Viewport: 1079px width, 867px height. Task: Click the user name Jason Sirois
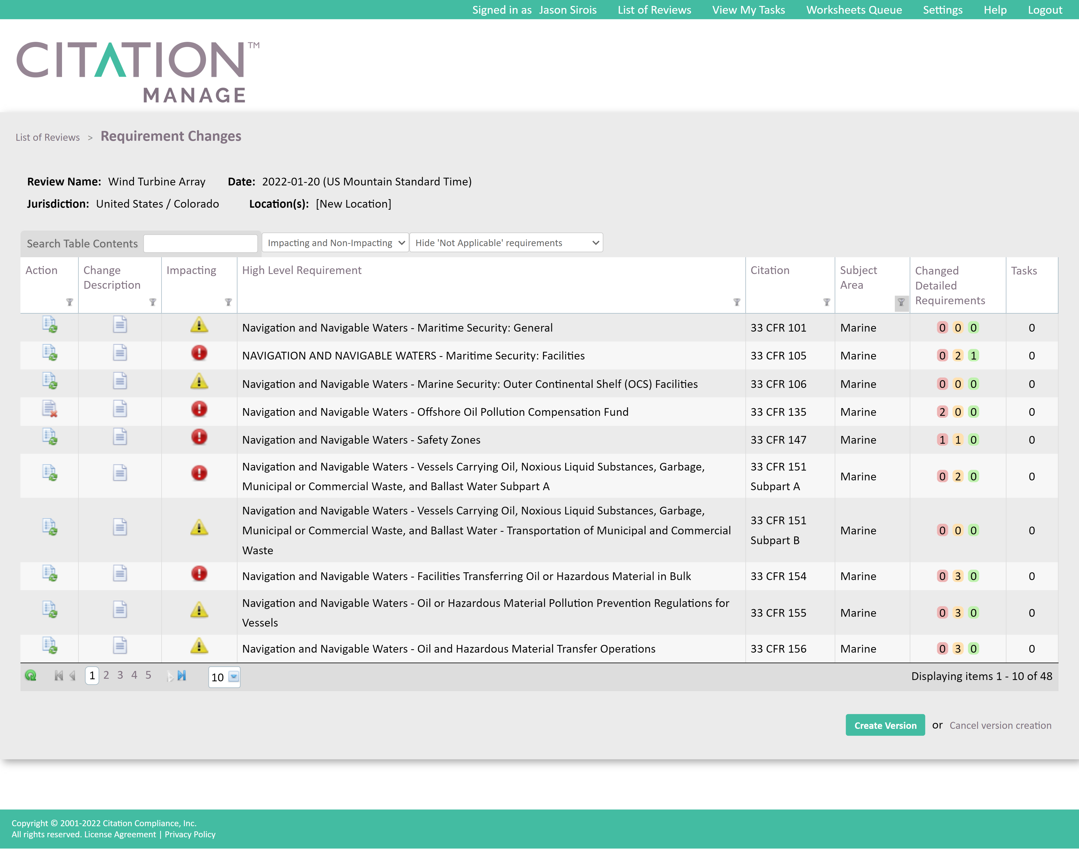pos(567,10)
